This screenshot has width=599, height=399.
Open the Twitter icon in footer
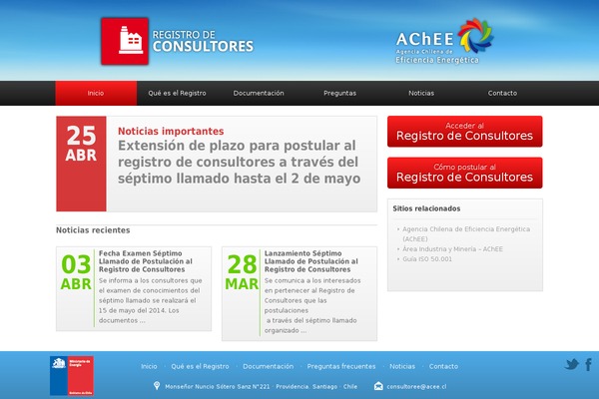pyautogui.click(x=572, y=364)
